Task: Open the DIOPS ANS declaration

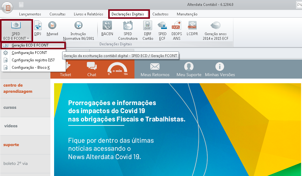Action: (x=177, y=31)
